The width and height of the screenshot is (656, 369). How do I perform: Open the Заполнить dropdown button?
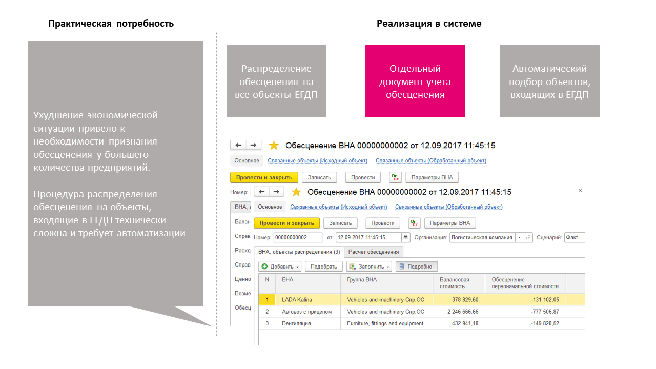(369, 266)
